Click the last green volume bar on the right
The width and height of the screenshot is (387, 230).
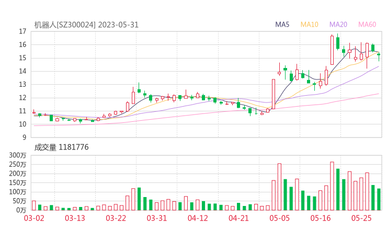point(379,199)
